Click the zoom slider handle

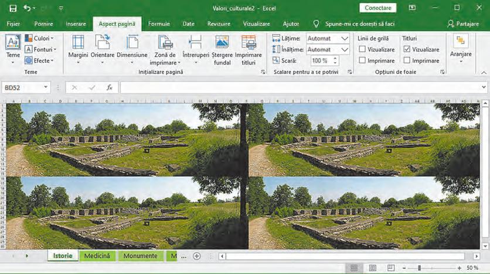[420, 268]
